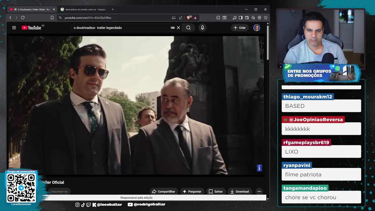This screenshot has height=211, width=375.
Task: Open the YouTube hamburger guide menu
Action: pyautogui.click(x=14, y=28)
